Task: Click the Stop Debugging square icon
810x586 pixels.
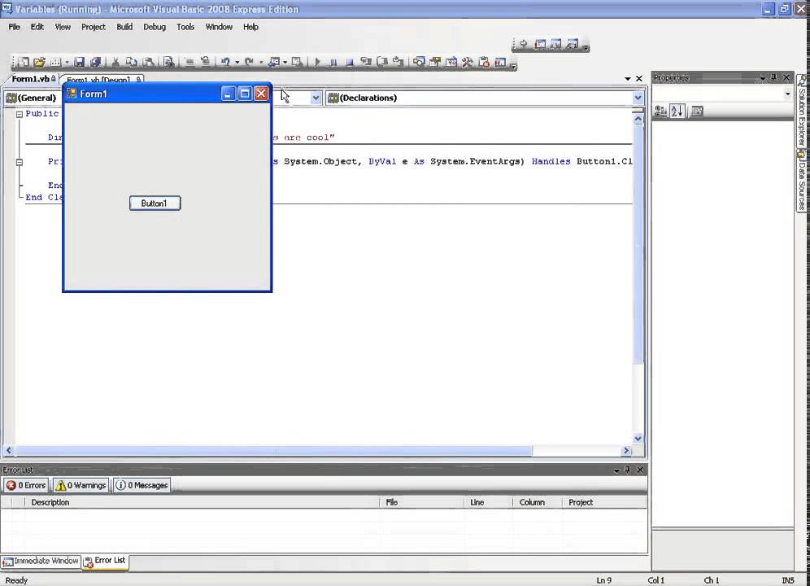Action: (x=349, y=62)
